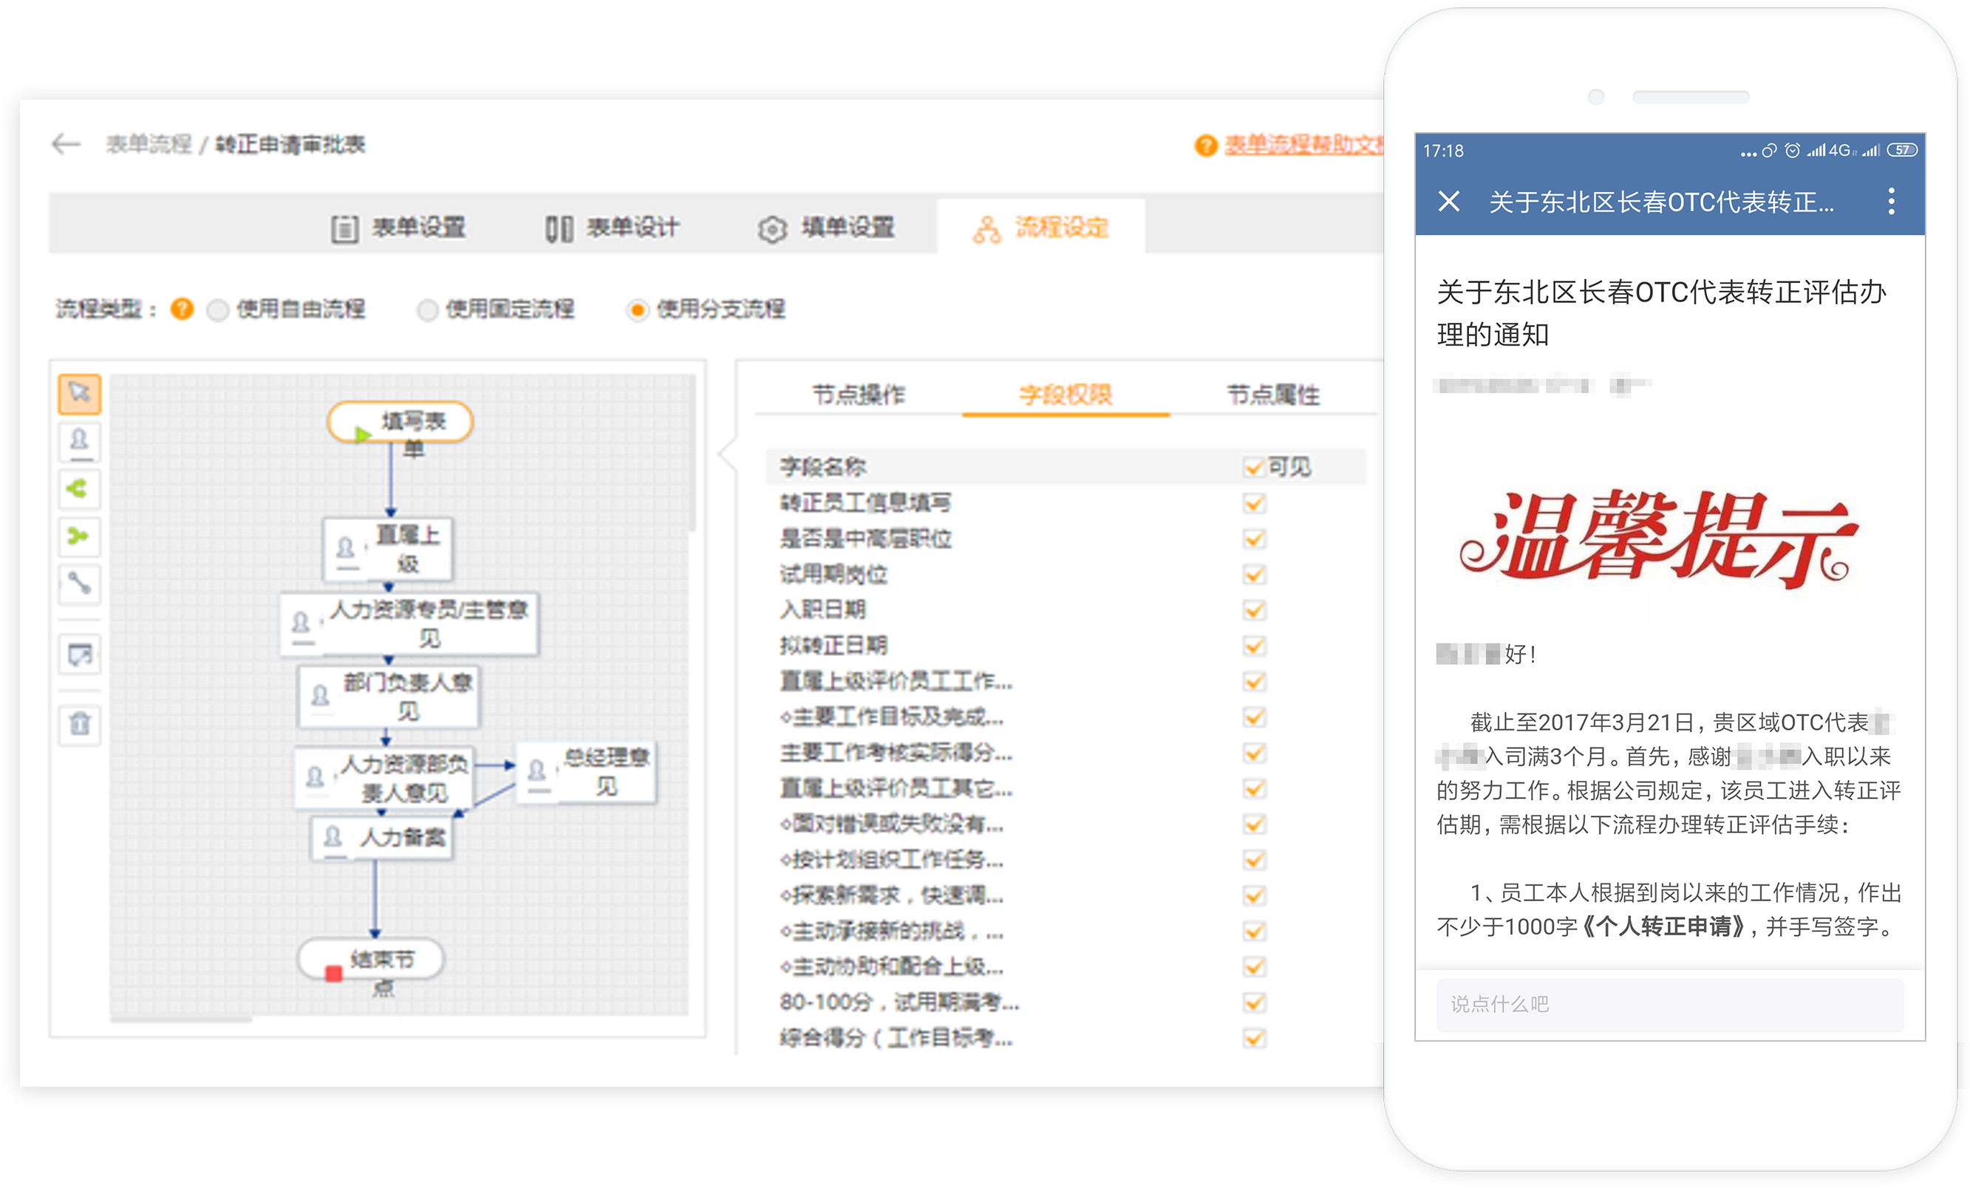Screen dimensions: 1970x1188
Task: Open the phone's three-dot menu
Action: [x=1890, y=202]
